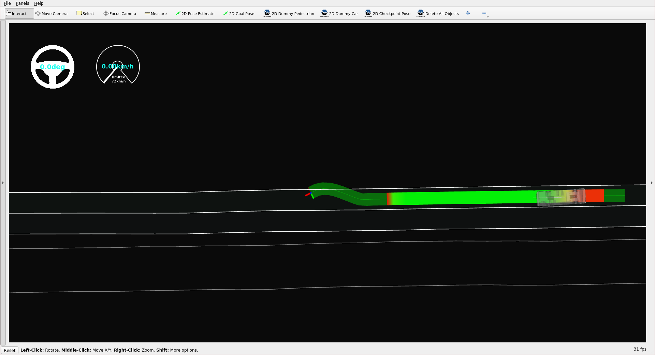The height and width of the screenshot is (355, 655).
Task: Expand the left side panel
Action: pos(3,183)
